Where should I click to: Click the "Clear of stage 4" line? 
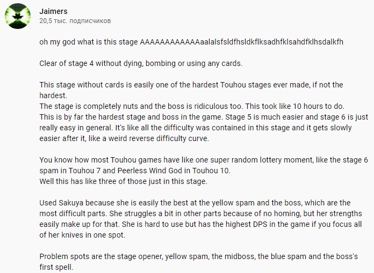point(141,63)
